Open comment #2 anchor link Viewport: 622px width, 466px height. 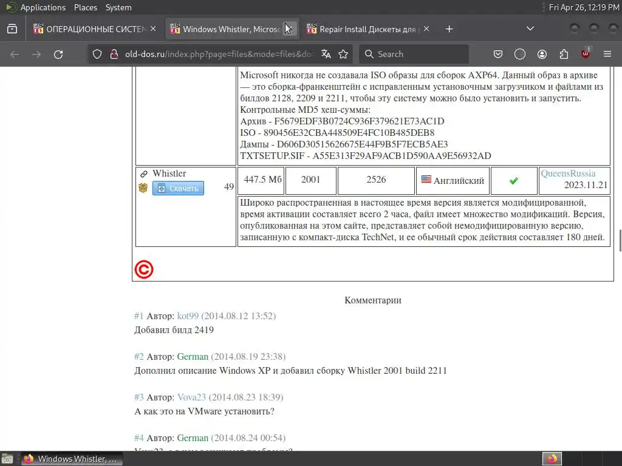tap(139, 357)
